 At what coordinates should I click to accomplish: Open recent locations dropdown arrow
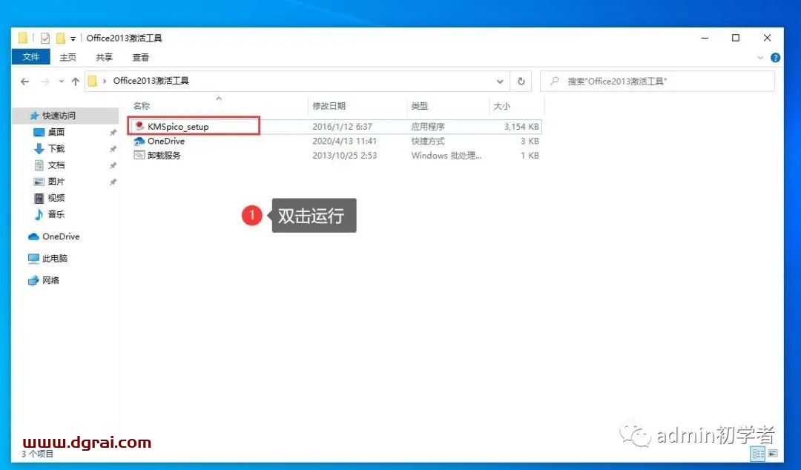coord(62,82)
